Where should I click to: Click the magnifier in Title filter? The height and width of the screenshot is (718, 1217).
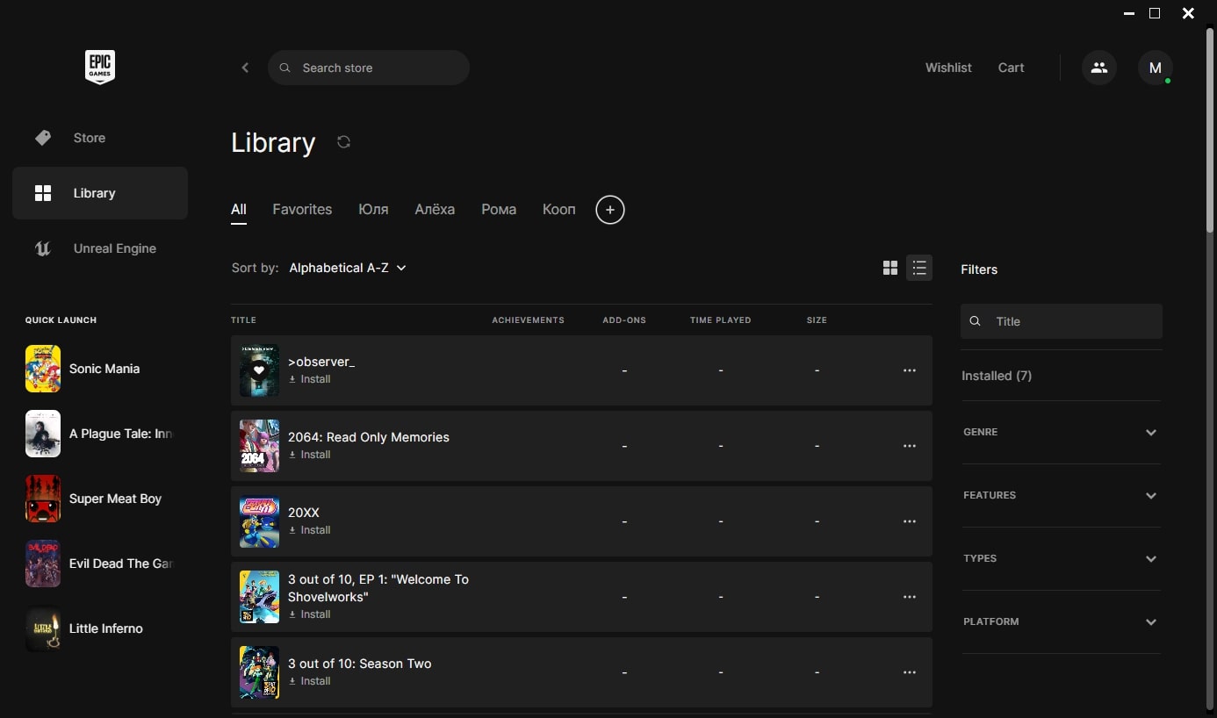tap(975, 321)
